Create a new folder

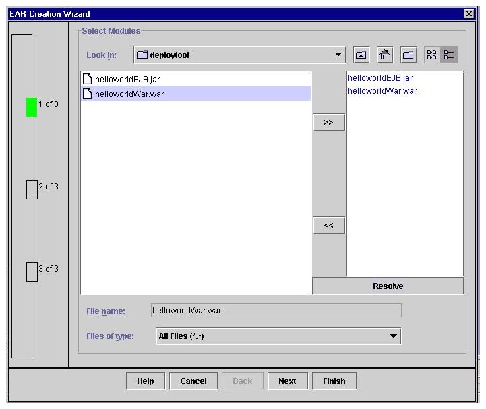408,55
